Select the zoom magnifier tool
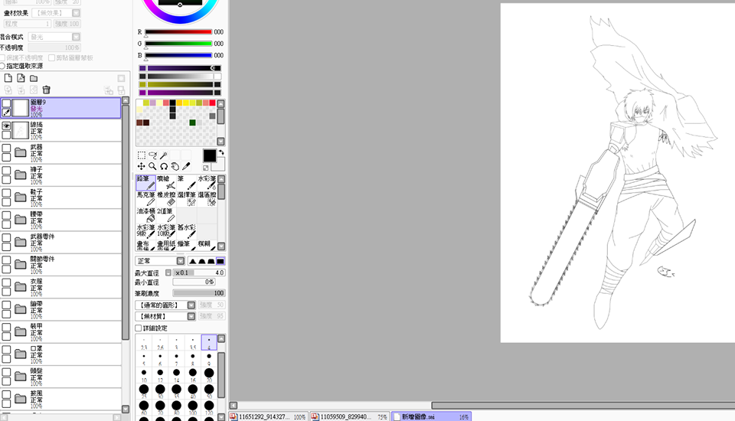The image size is (735, 421). (152, 166)
